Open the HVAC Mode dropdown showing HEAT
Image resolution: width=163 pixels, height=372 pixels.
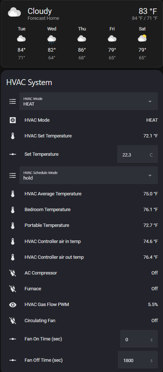[x=89, y=101]
